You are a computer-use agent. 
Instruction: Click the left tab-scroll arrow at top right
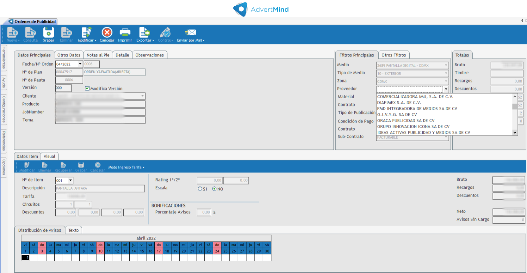point(521,21)
